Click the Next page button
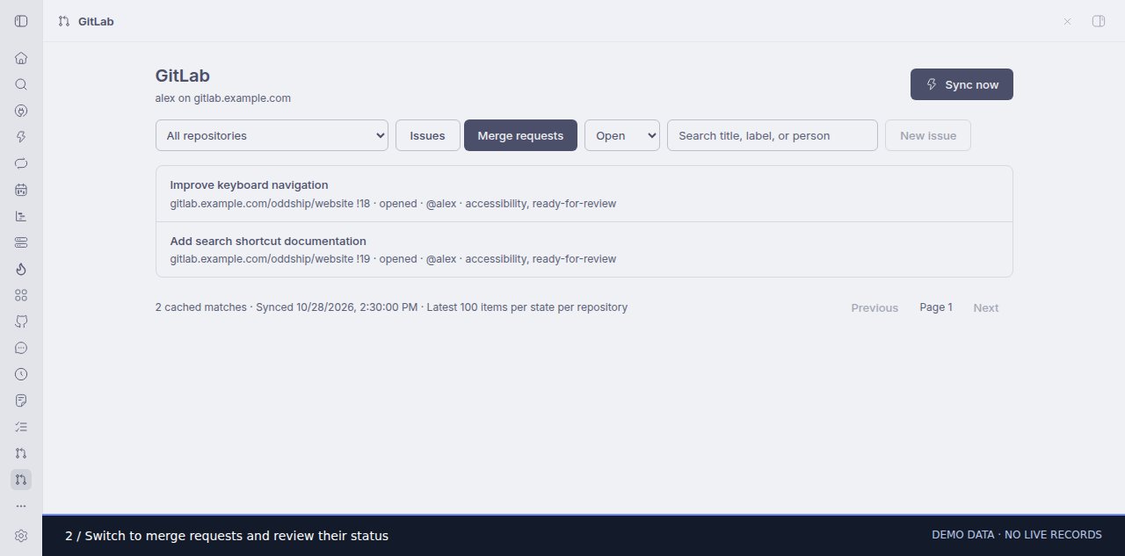 coord(986,307)
